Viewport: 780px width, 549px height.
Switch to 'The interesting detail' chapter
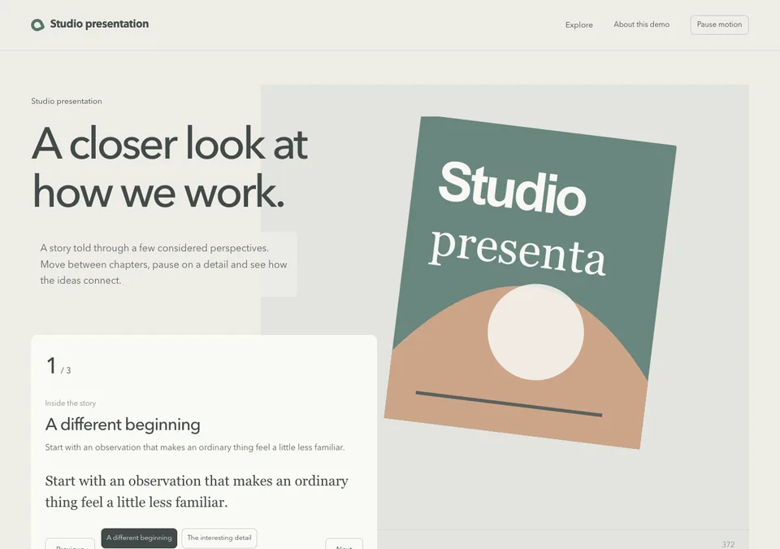click(x=219, y=538)
